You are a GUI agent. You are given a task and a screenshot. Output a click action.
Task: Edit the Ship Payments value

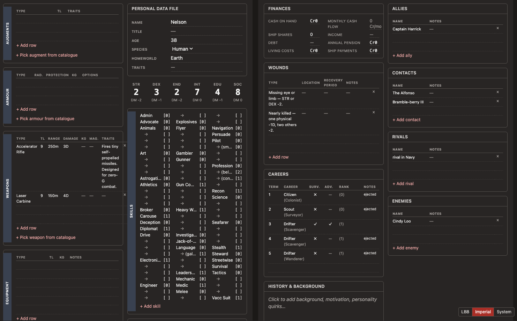point(374,51)
